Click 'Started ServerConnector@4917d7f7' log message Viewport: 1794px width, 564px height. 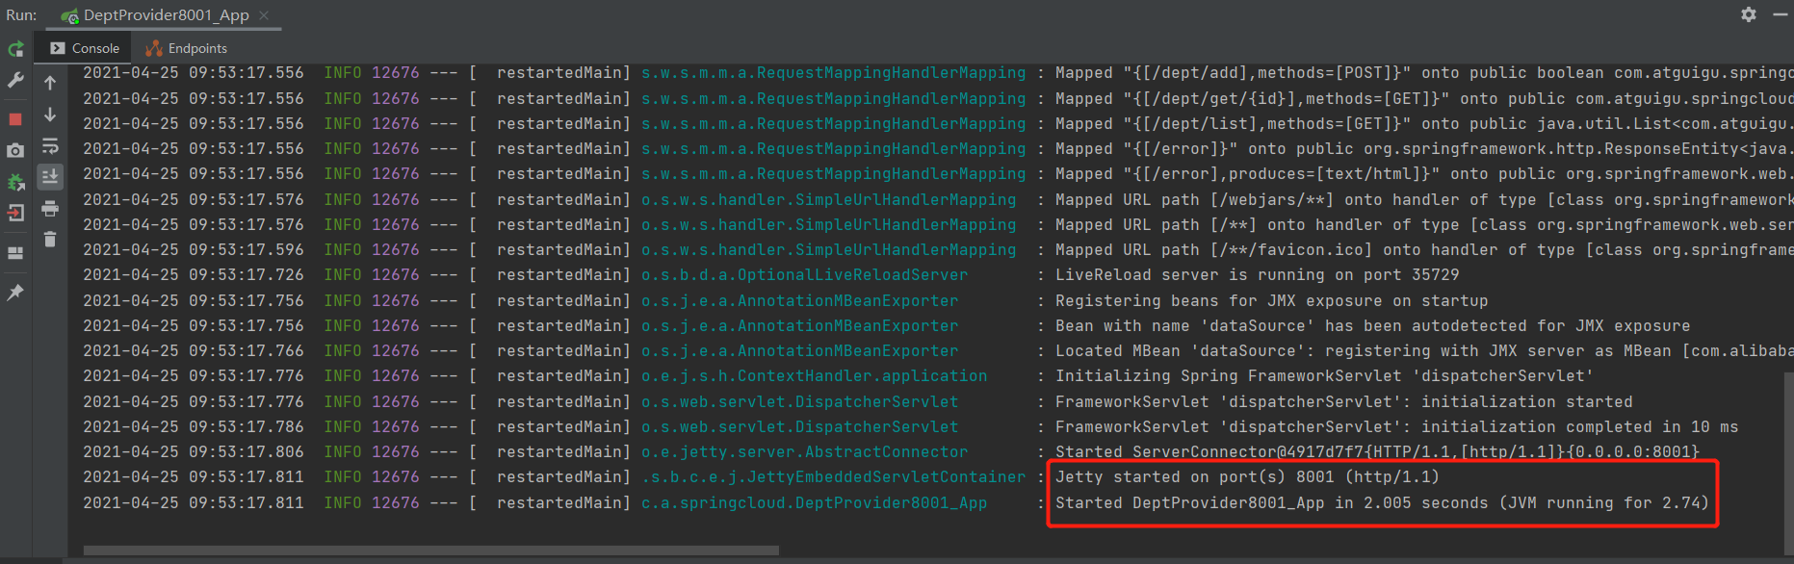coord(1377,451)
